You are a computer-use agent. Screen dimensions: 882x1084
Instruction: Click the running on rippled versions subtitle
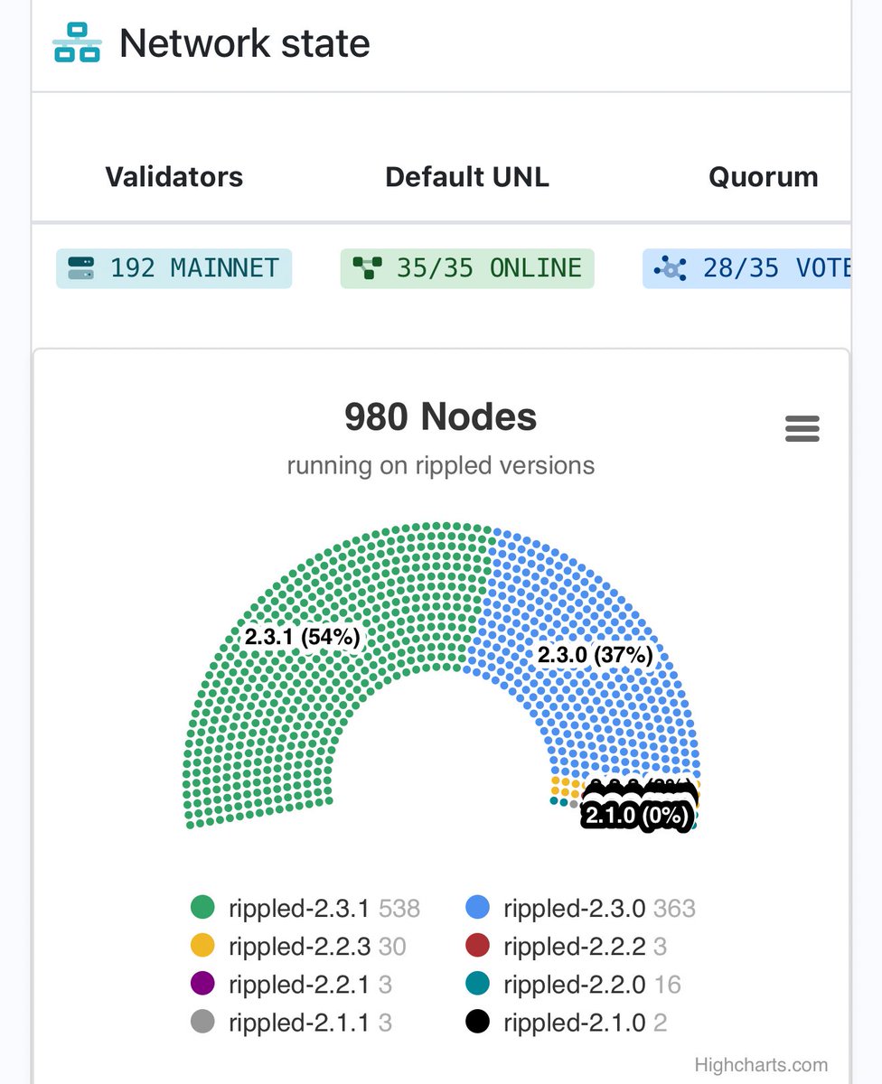(x=441, y=466)
